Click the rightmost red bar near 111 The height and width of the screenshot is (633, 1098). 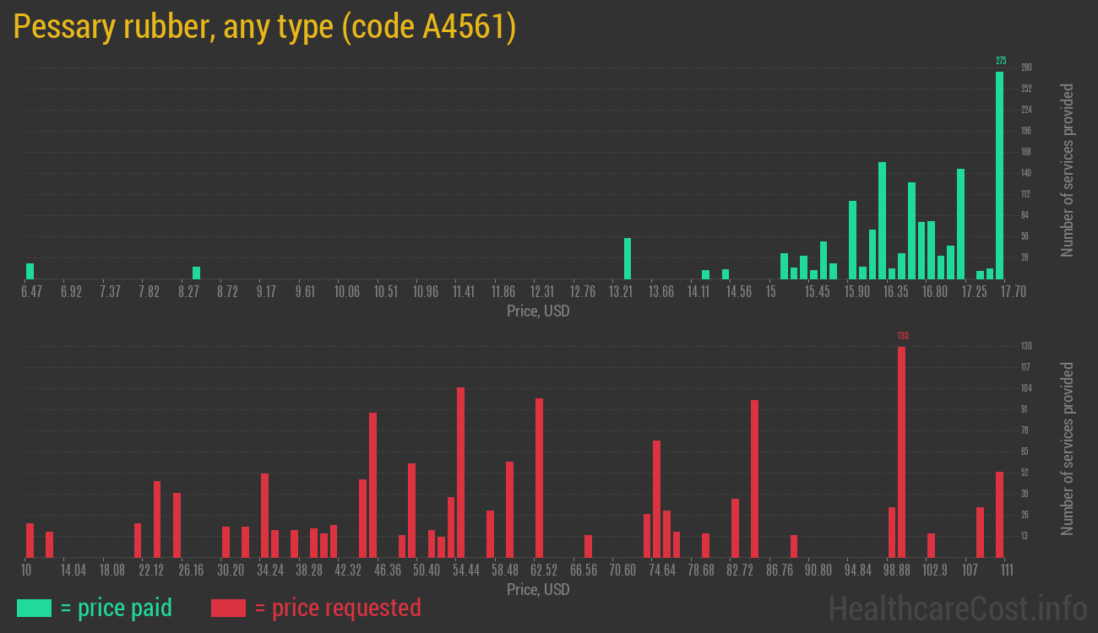pos(999,515)
